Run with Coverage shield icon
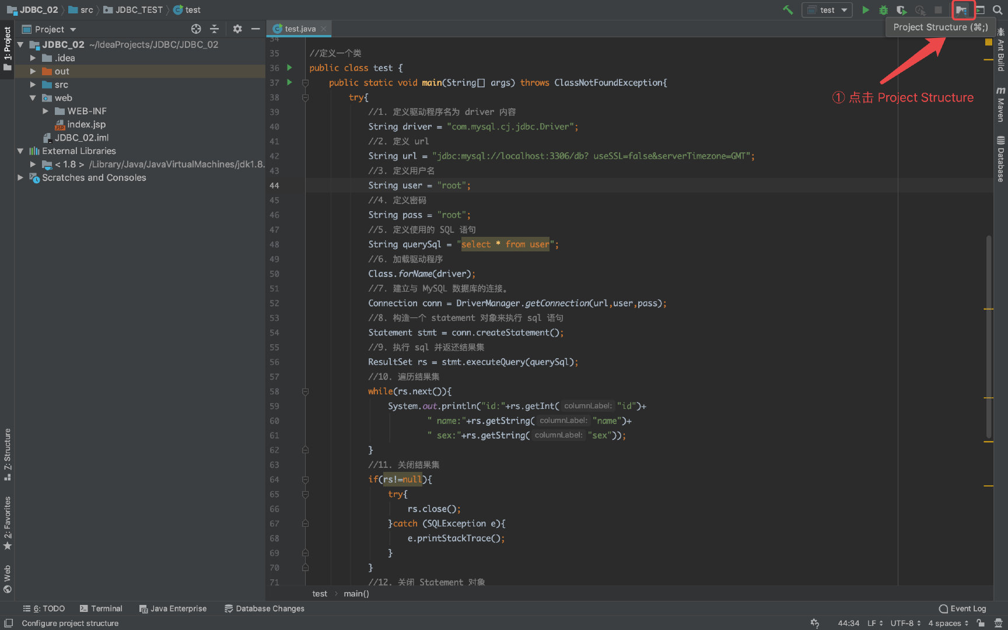Viewport: 1008px width, 630px height. tap(901, 10)
